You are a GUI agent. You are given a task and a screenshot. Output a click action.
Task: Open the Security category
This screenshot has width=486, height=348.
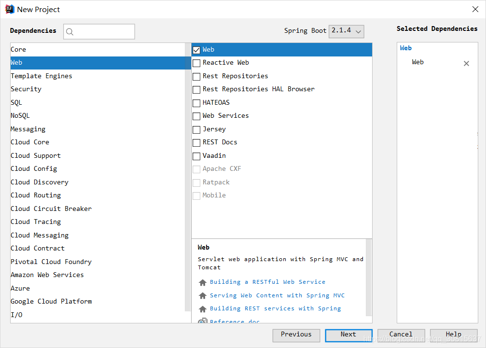[97, 89]
